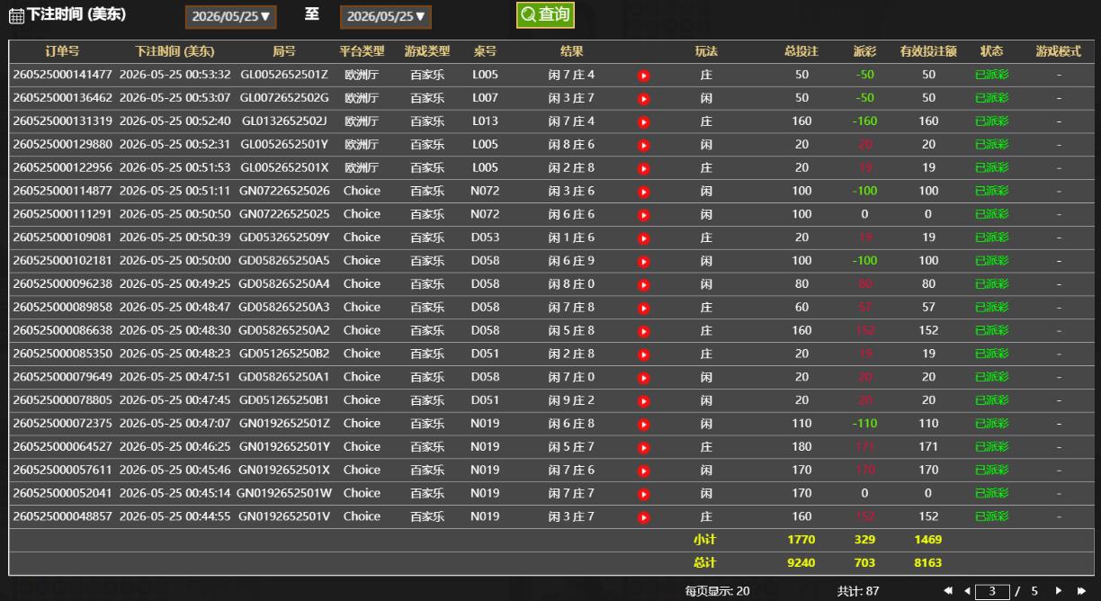
Task: Play replay video for order 260525000057611
Action: (643, 471)
